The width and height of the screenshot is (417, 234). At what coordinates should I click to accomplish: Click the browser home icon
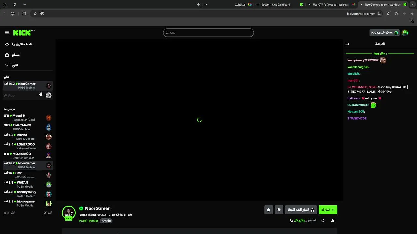[389, 14]
